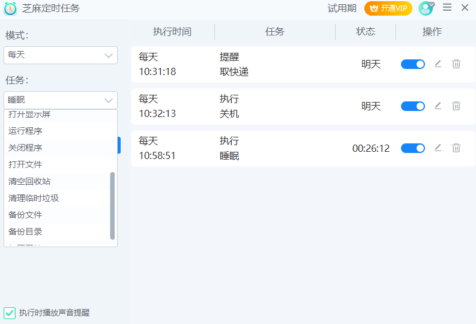Turn off the 关机 task switch
476x324 pixels.
[x=413, y=106]
